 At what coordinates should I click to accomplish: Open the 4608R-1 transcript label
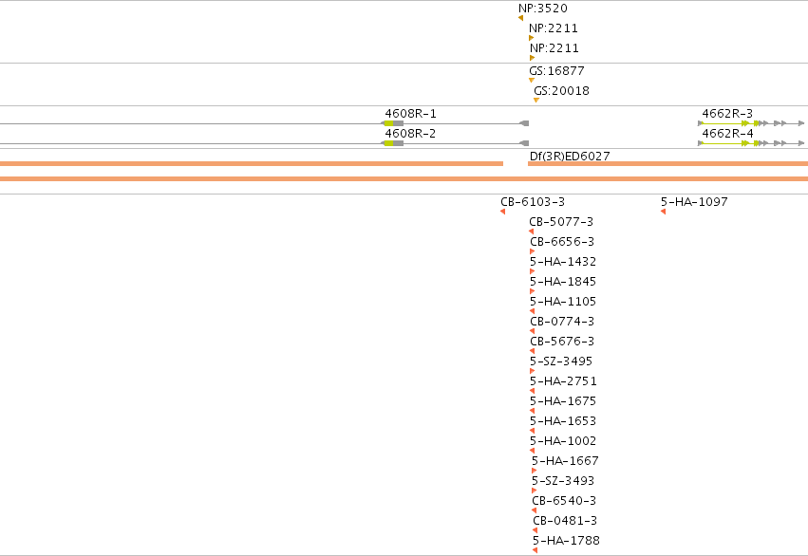(x=410, y=113)
